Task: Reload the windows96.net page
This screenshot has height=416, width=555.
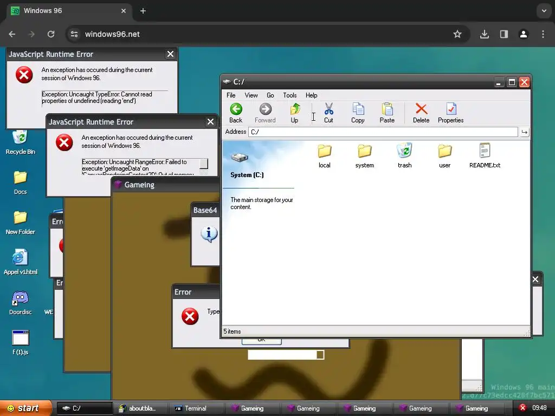Action: (51, 34)
